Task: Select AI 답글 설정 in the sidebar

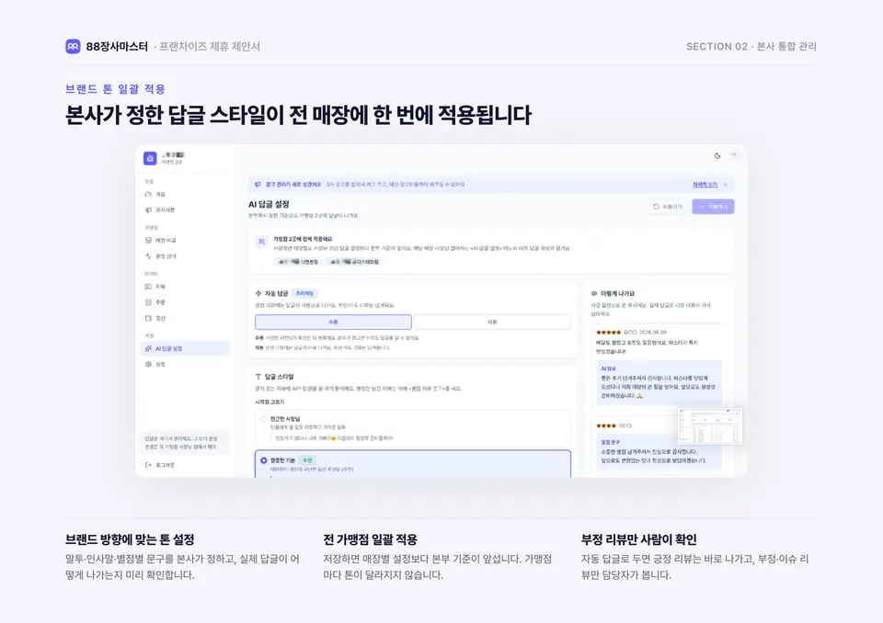Action: [185, 348]
